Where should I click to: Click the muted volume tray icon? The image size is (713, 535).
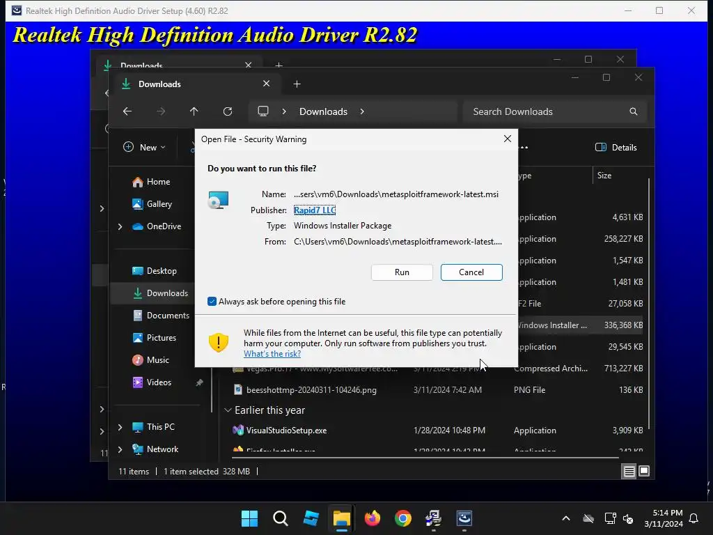629,518
